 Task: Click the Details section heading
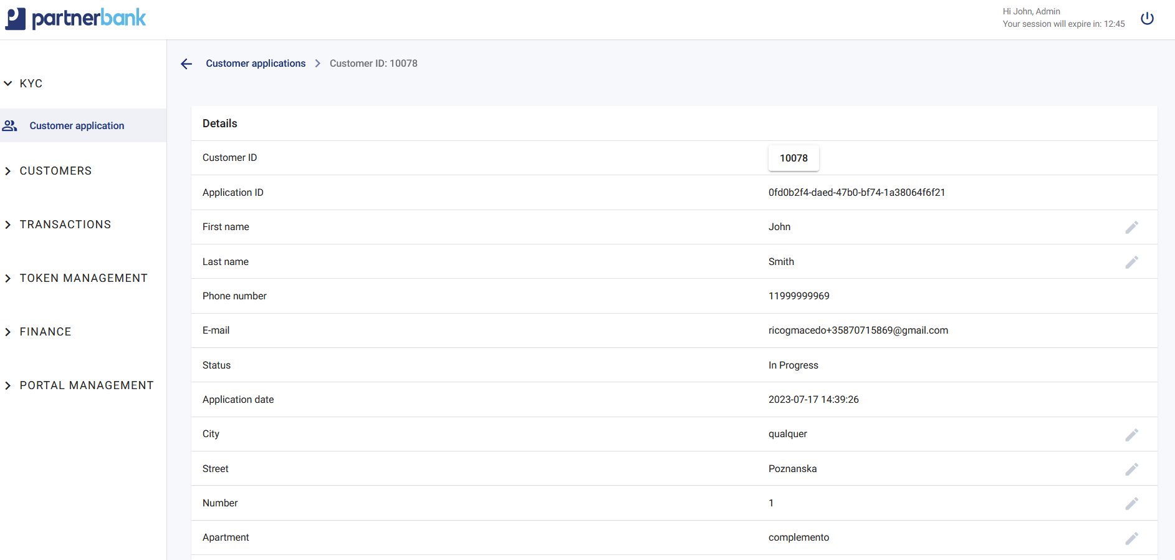tap(219, 123)
